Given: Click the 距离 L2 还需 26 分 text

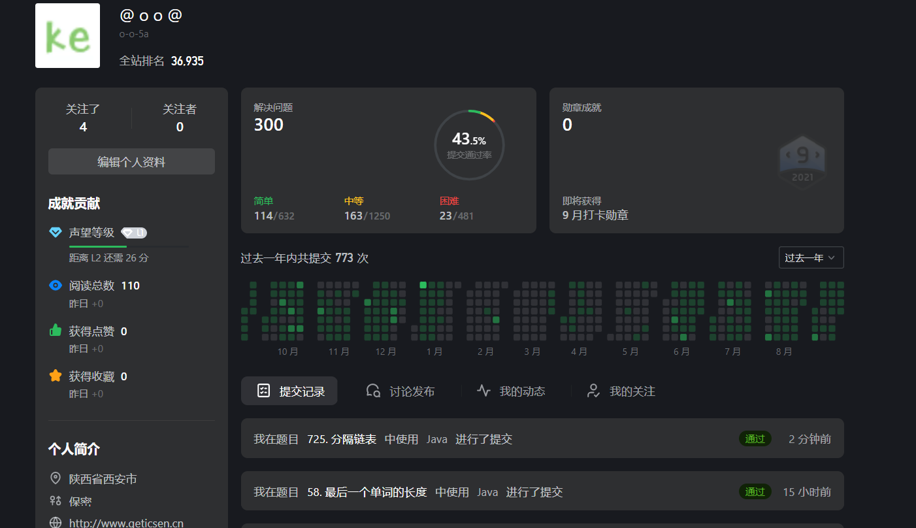Looking at the screenshot, I should coord(109,258).
